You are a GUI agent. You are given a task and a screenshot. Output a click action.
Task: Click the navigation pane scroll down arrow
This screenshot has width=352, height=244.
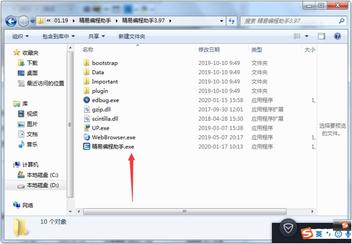click(70, 211)
